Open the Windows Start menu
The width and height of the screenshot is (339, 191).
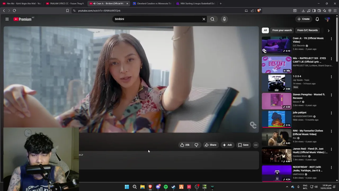pos(127,187)
